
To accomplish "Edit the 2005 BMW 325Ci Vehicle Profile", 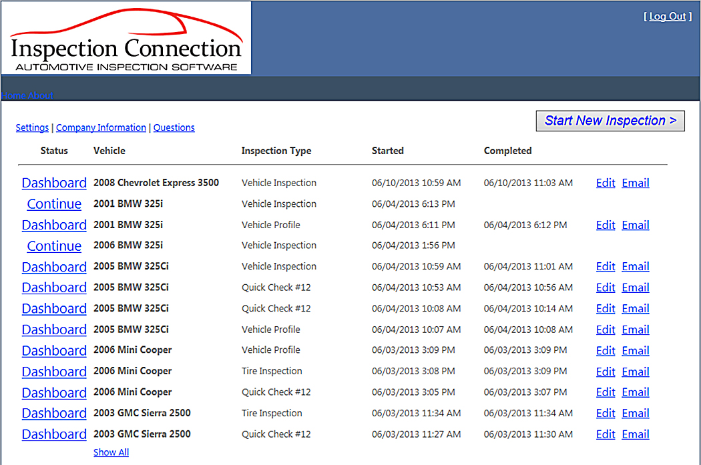I will click(606, 330).
